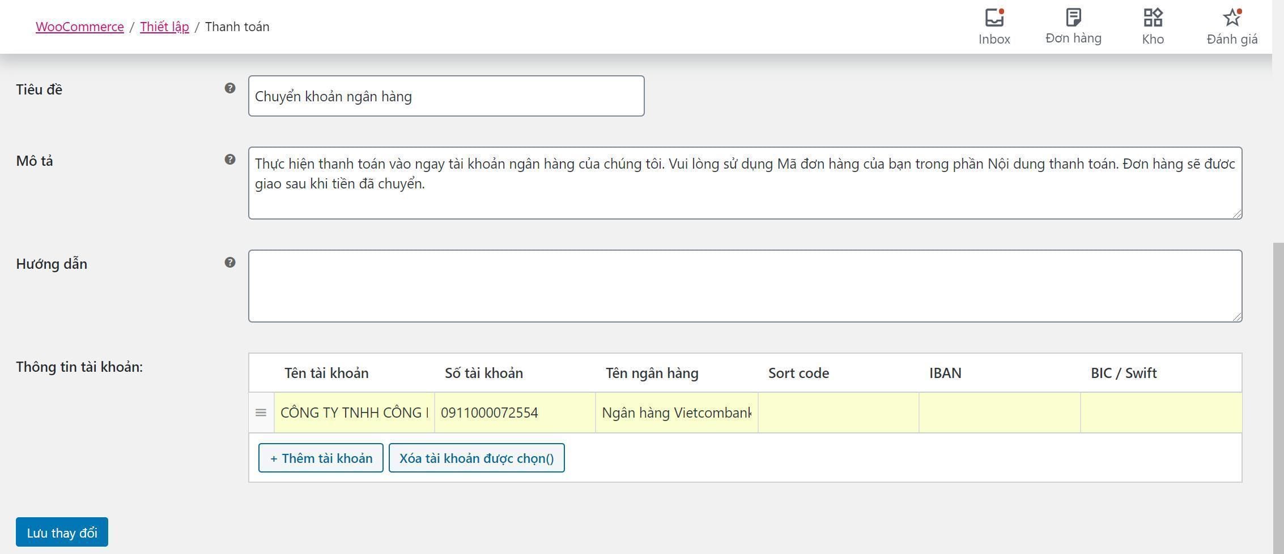This screenshot has width=1284, height=554.
Task: Click the empty IBAN field
Action: point(1000,413)
